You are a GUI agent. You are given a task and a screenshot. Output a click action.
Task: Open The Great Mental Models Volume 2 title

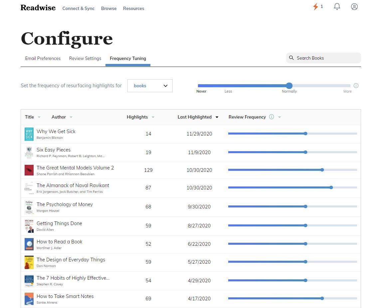click(75, 168)
